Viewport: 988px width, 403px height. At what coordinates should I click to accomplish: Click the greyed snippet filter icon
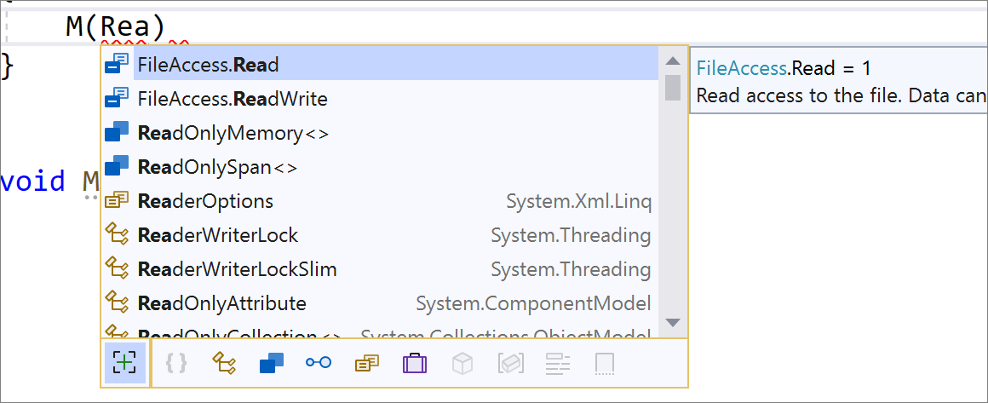(x=605, y=363)
